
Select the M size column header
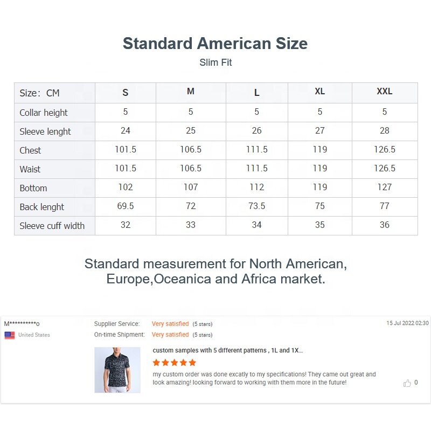pos(191,91)
